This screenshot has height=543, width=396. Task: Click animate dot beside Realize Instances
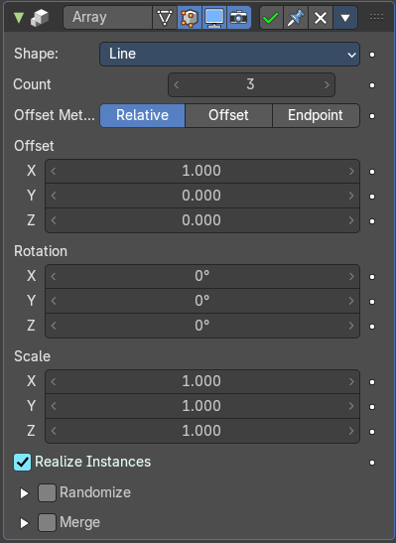372,463
